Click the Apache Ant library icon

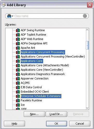coord(18,48)
